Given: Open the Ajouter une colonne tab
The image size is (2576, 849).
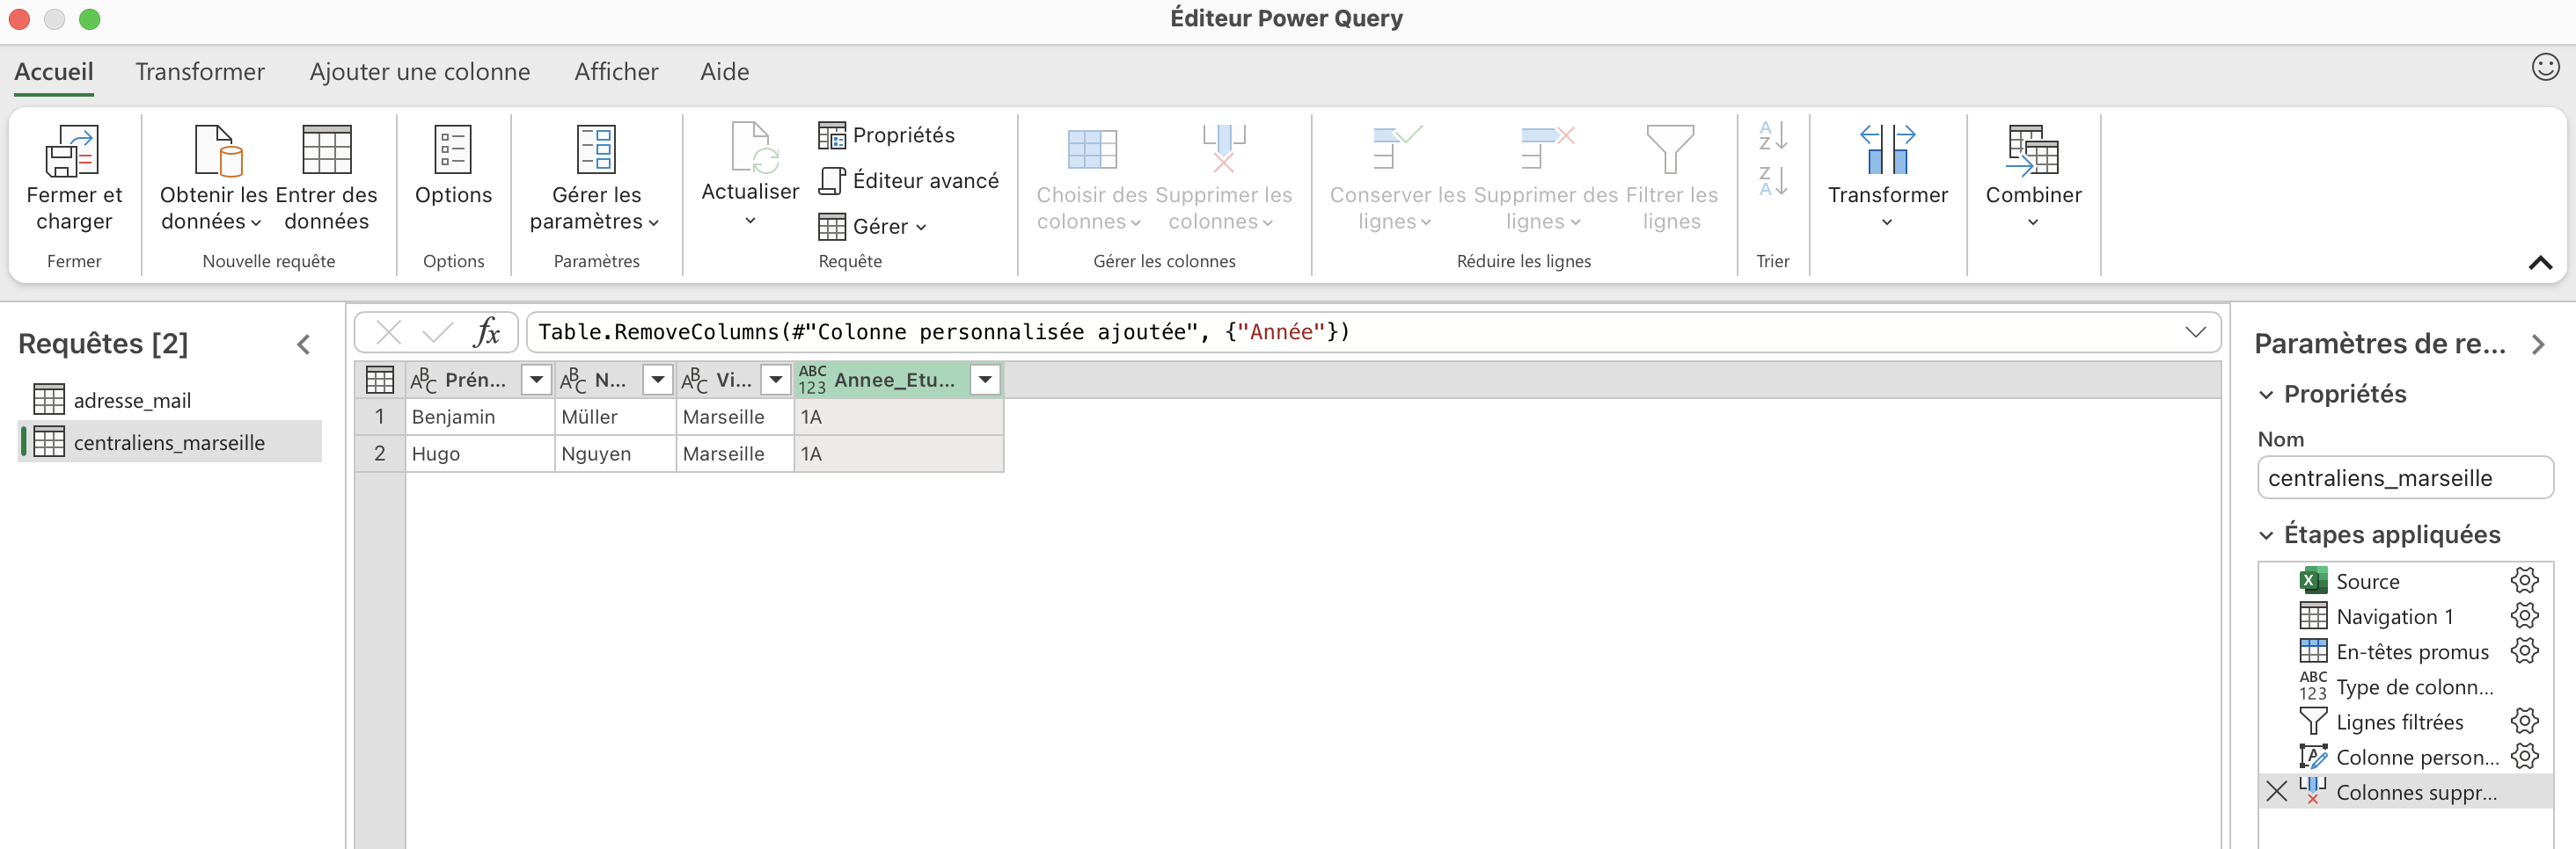Looking at the screenshot, I should point(420,72).
